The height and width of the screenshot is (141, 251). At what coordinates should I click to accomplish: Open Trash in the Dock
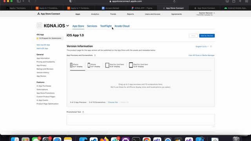[x=236, y=139]
